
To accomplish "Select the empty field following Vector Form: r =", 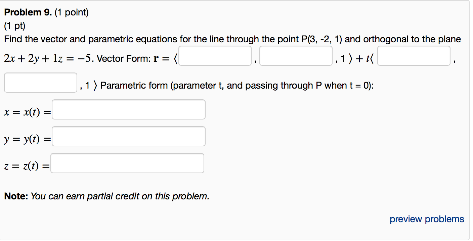I will 215,56.
